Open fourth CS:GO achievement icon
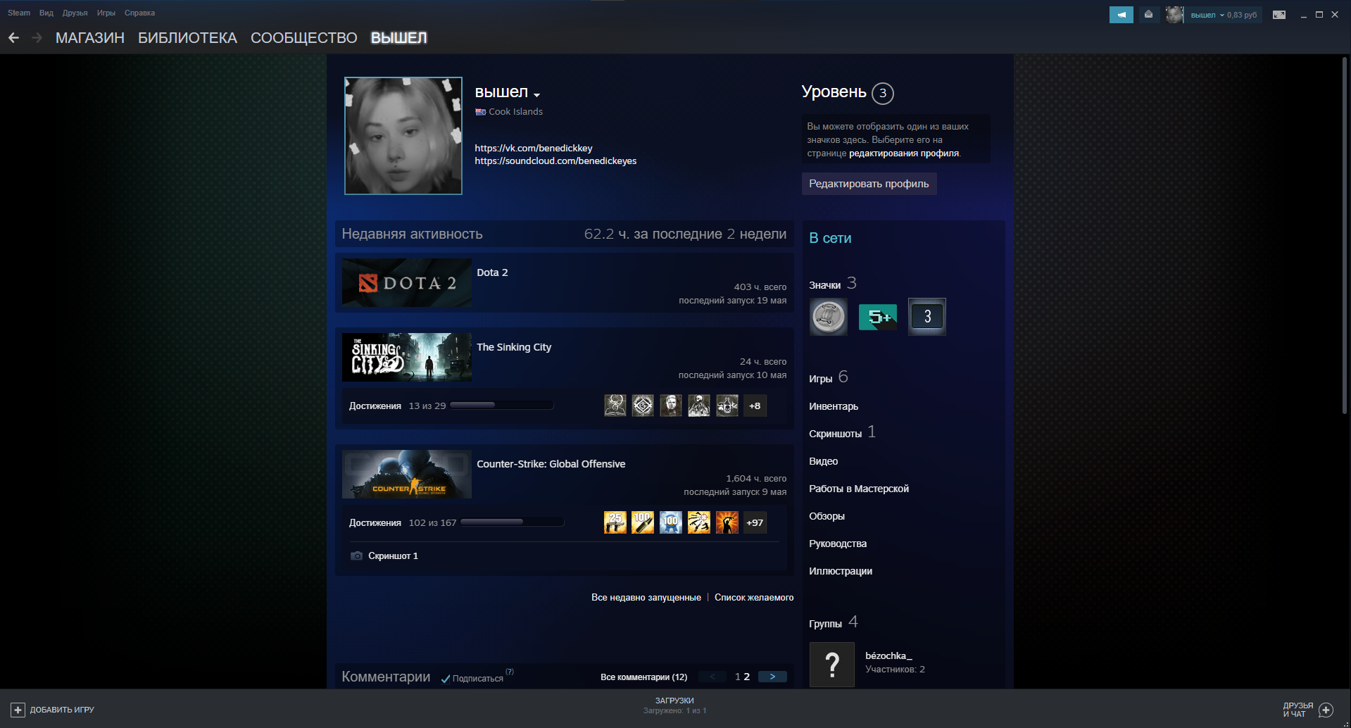 tap(699, 522)
